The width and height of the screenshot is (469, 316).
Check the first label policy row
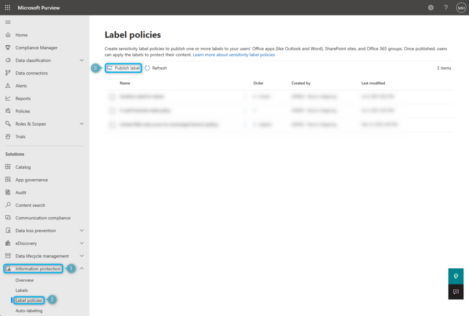(x=111, y=96)
